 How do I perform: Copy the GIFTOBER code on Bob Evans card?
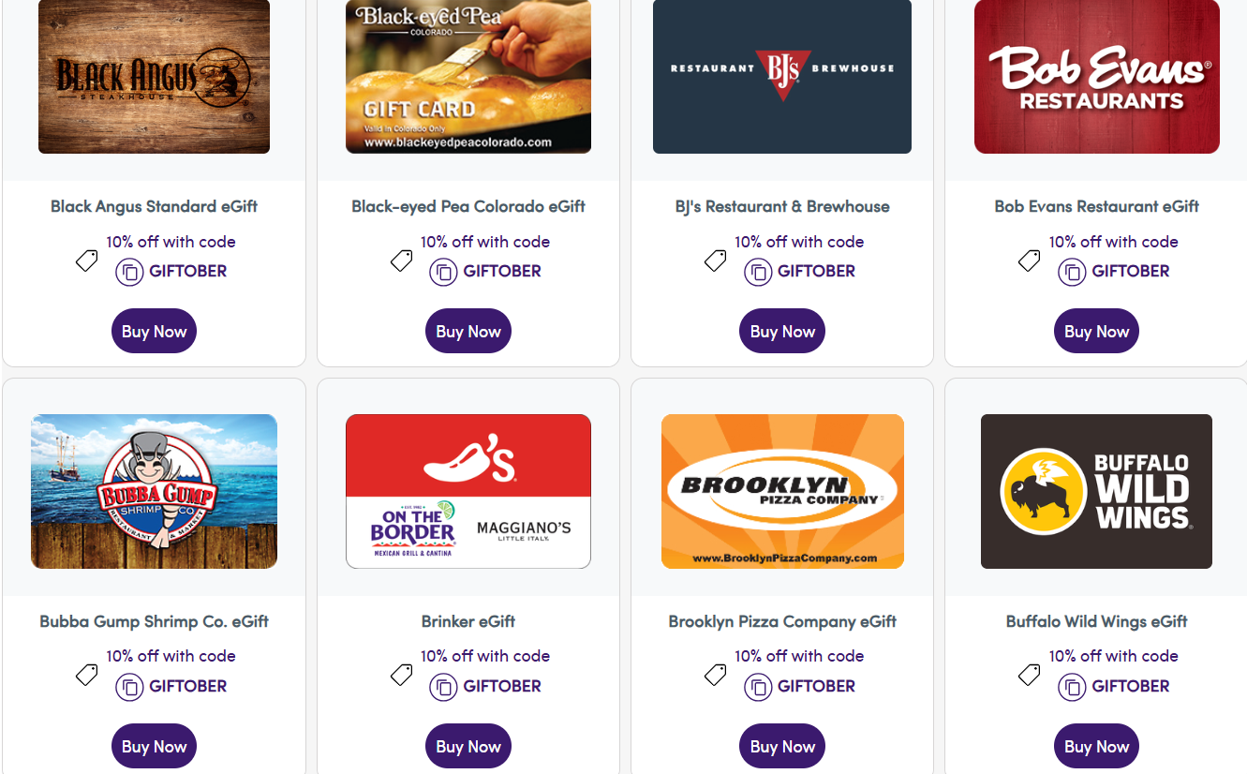point(1072,272)
